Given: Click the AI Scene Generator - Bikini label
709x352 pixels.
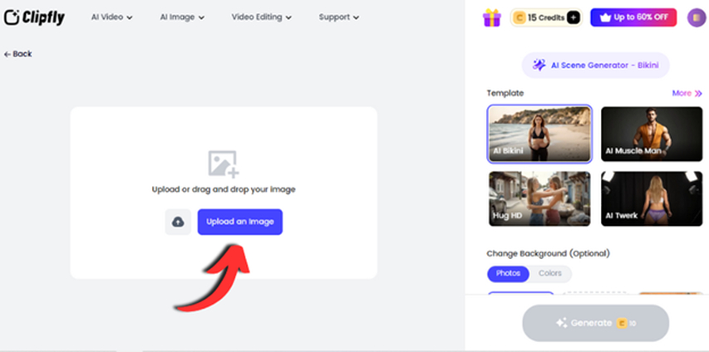Looking at the screenshot, I should (x=595, y=65).
